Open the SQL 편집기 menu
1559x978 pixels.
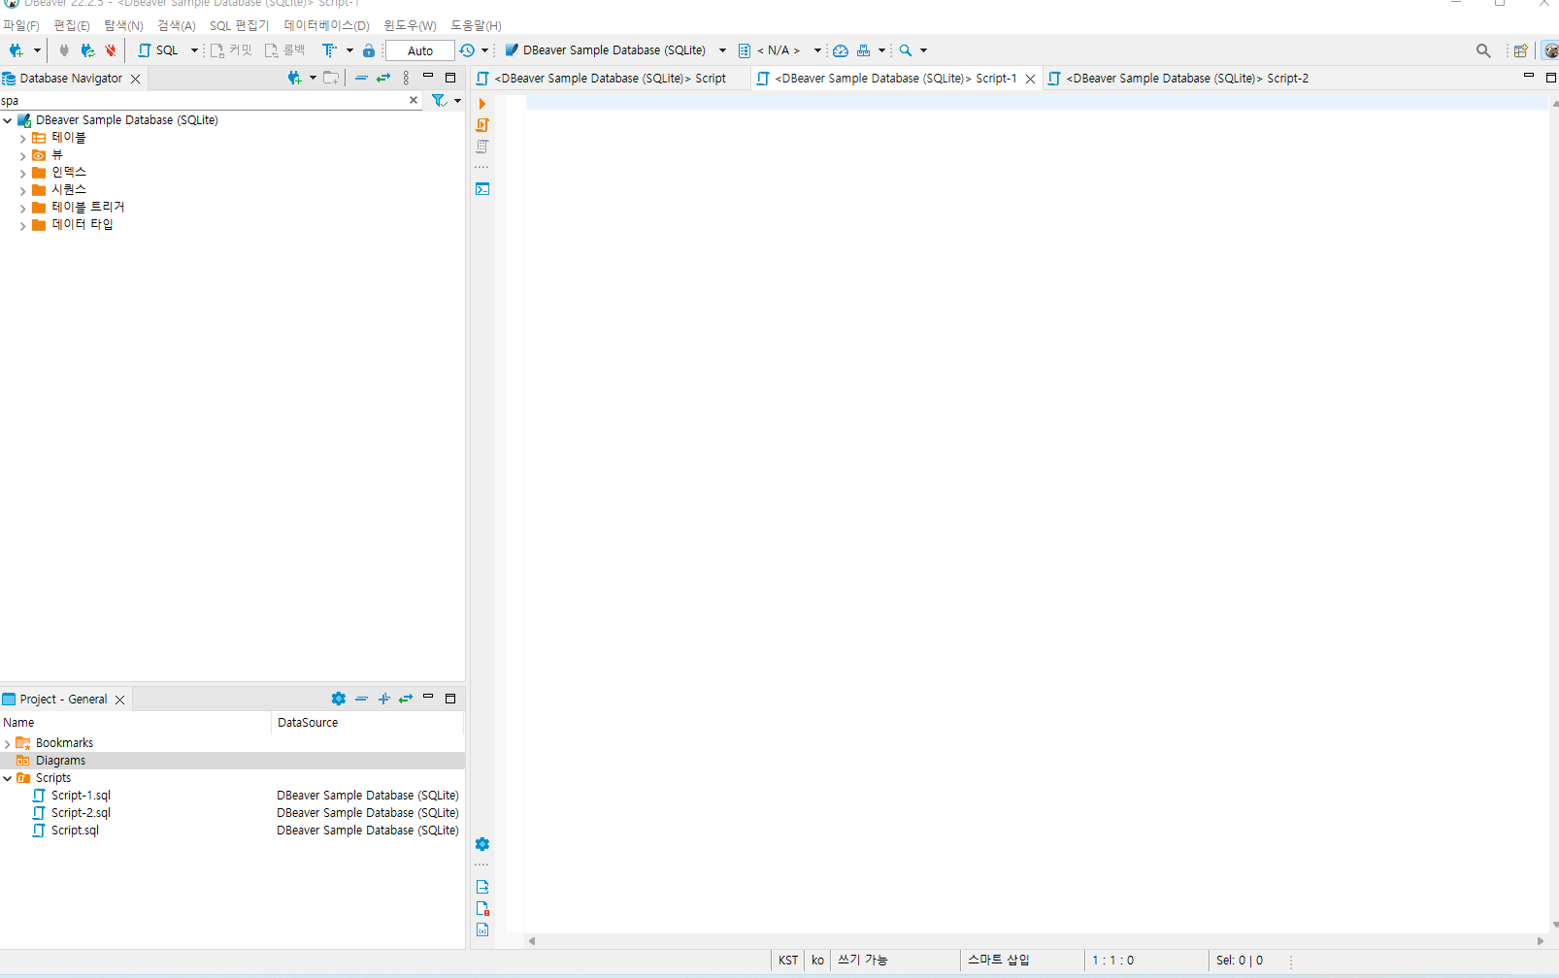[239, 25]
